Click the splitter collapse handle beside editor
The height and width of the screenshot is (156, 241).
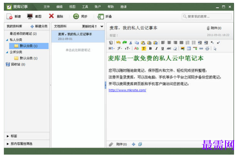105,85
